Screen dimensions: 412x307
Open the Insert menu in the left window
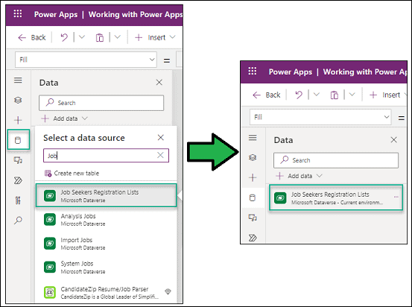(x=155, y=37)
